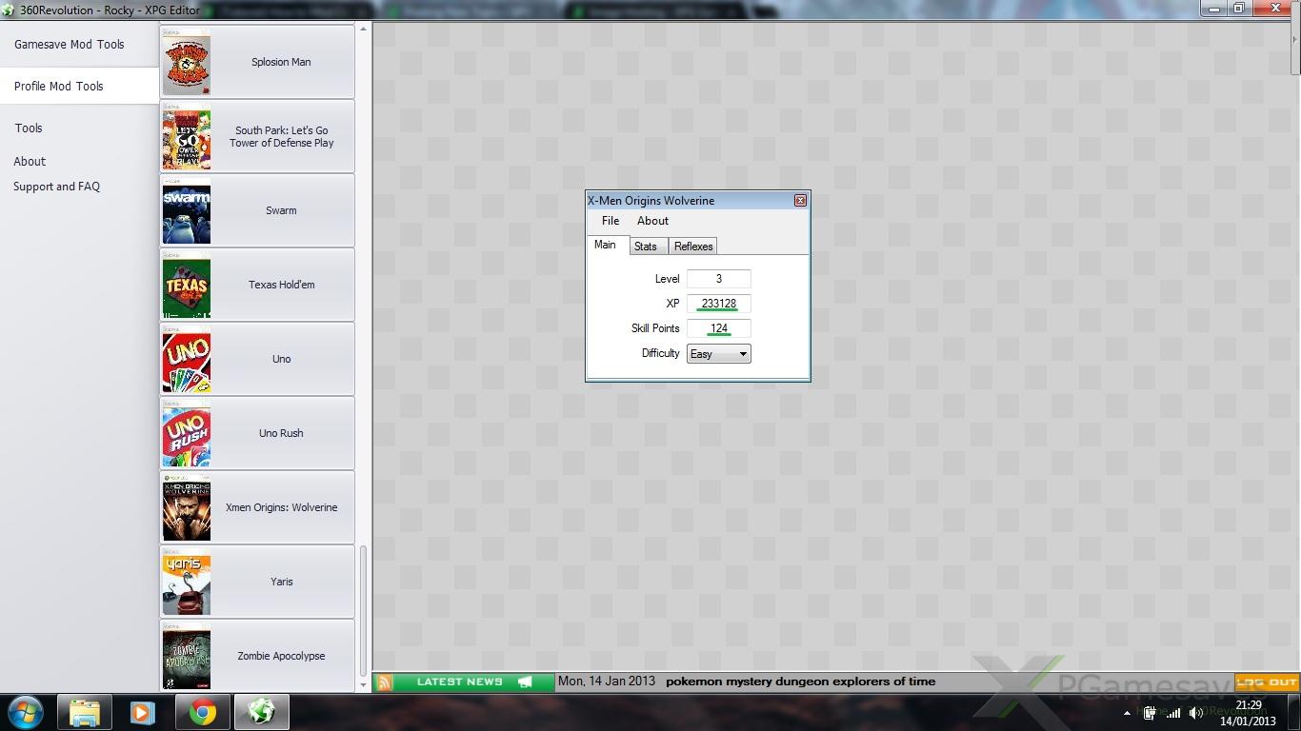The width and height of the screenshot is (1301, 731).
Task: Click the RSS feed icon in news bar
Action: [x=385, y=682]
